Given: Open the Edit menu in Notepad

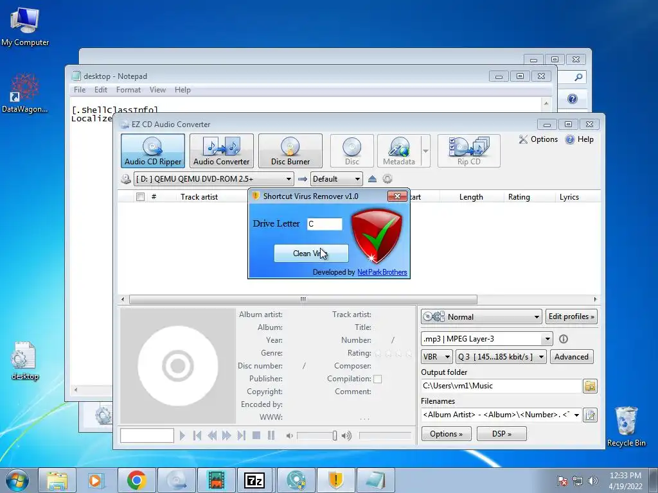Looking at the screenshot, I should point(101,90).
